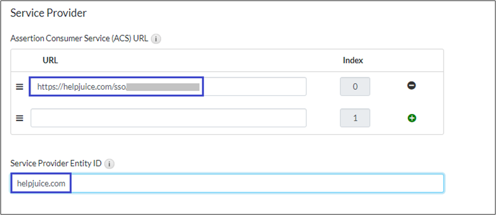
Task: Click the Index box showing 0
Action: click(x=355, y=87)
